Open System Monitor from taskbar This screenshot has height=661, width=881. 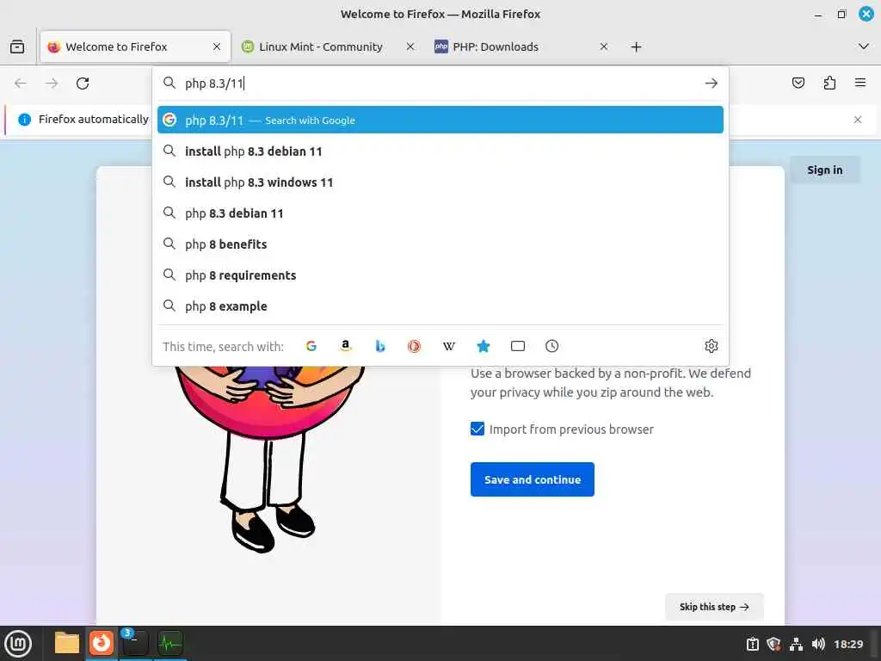tap(170, 643)
